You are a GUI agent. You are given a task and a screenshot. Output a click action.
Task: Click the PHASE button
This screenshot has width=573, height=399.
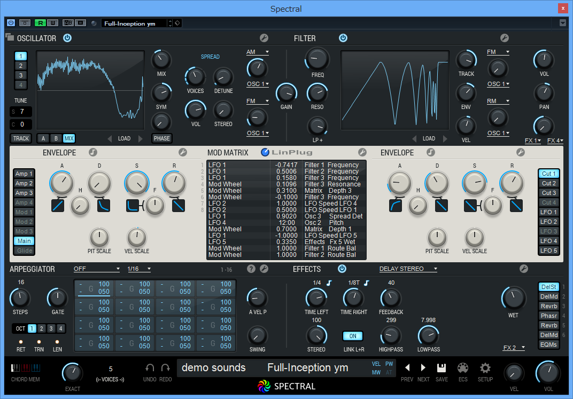(x=161, y=138)
